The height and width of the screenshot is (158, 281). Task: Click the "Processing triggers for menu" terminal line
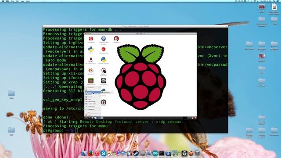tap(80, 126)
